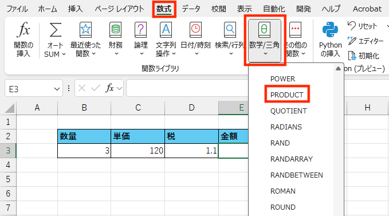This screenshot has height=216, width=389.
Task: Open the Acrobat tab
Action: (x=367, y=9)
